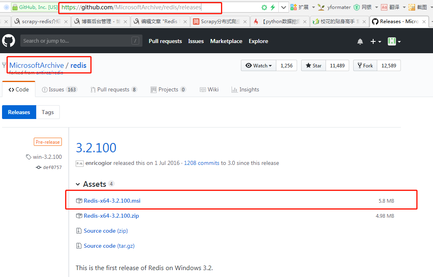The width and height of the screenshot is (433, 277).
Task: Close the Releases · Micro browser tab
Action: (x=424, y=22)
